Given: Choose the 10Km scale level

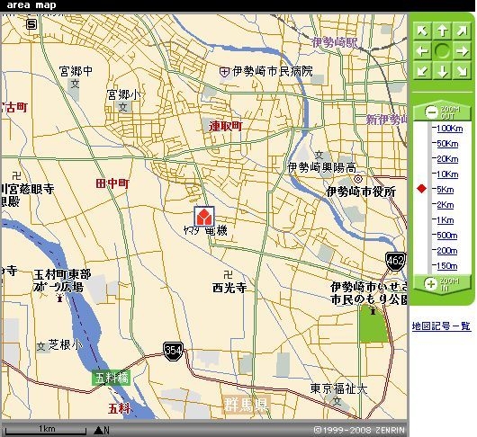Looking at the screenshot, I should 447,174.
